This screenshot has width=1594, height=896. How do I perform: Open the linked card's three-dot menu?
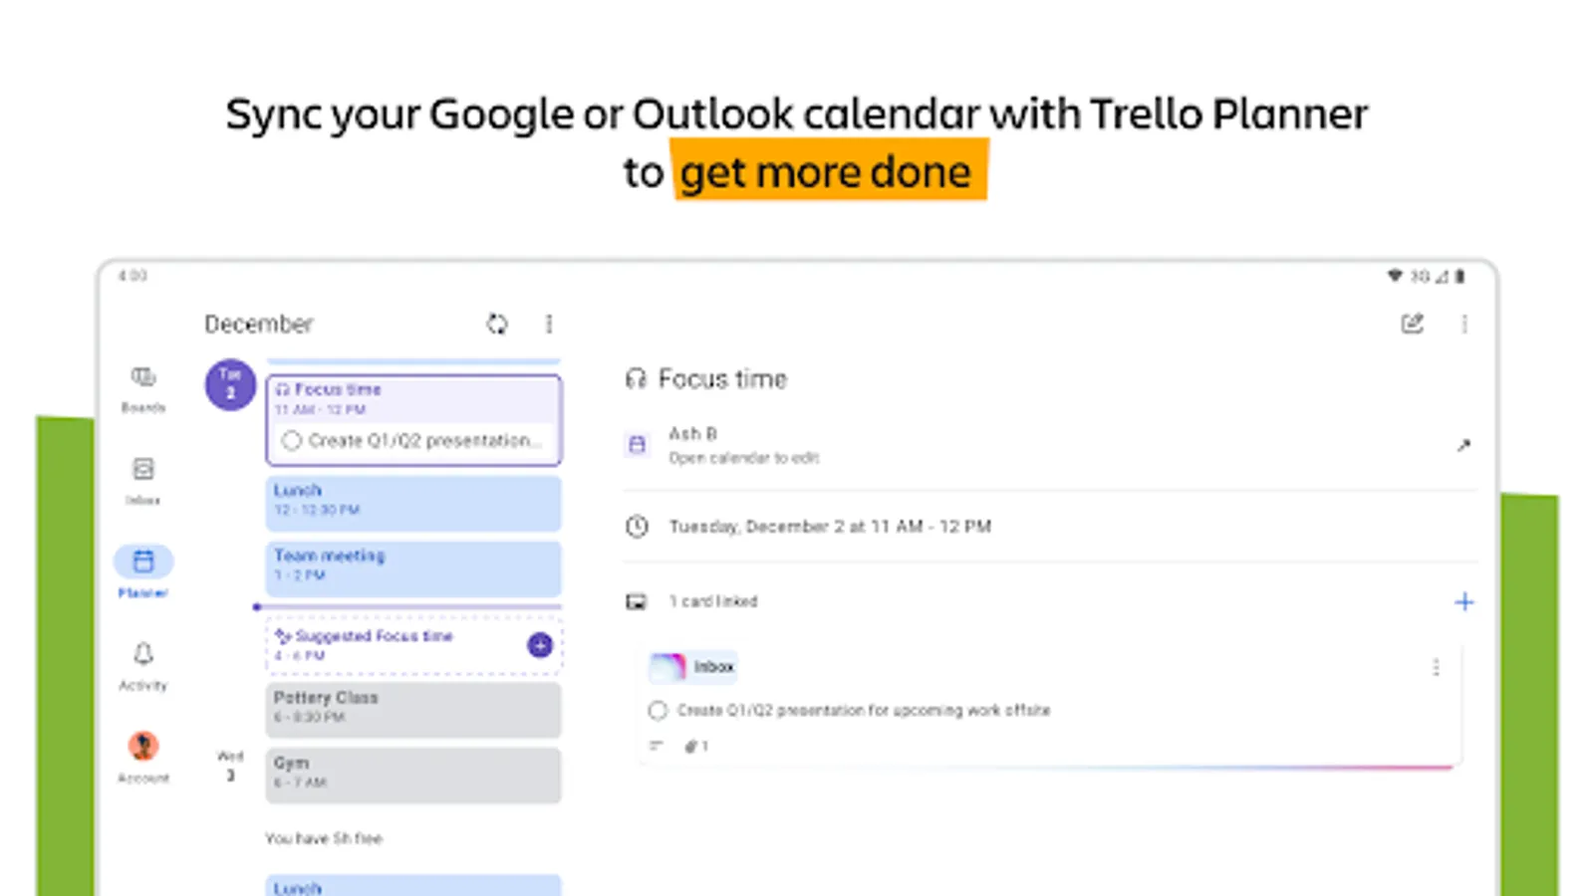click(x=1436, y=667)
